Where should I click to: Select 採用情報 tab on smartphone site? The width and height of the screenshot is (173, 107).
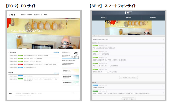point(153,17)
